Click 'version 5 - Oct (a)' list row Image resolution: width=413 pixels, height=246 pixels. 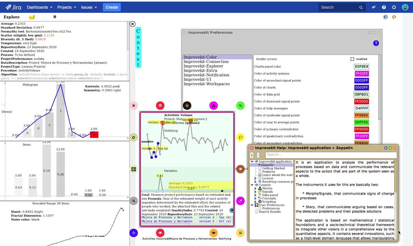187,221
